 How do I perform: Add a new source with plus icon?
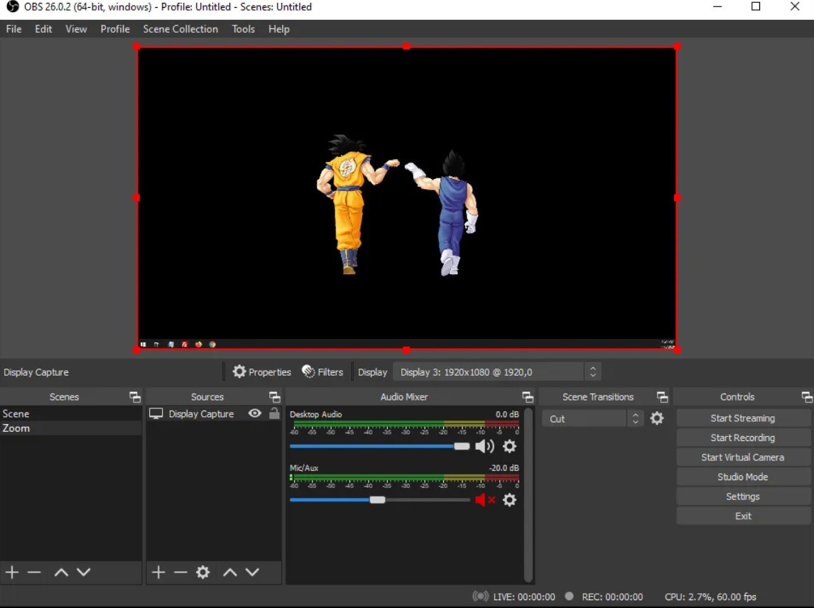tap(158, 572)
